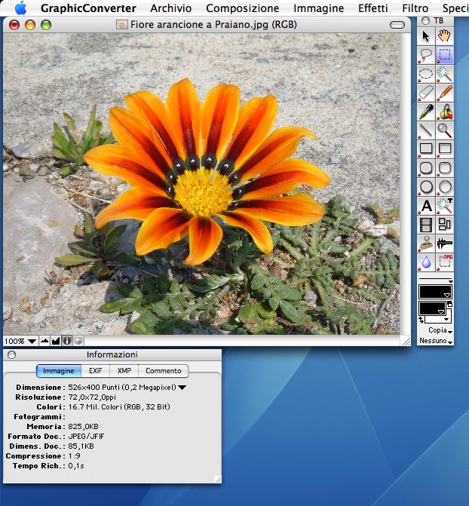Select the Lasso selection tool
This screenshot has width=469, height=506.
pos(426,54)
